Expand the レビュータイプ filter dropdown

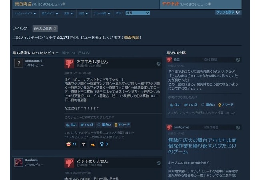(25, 14)
